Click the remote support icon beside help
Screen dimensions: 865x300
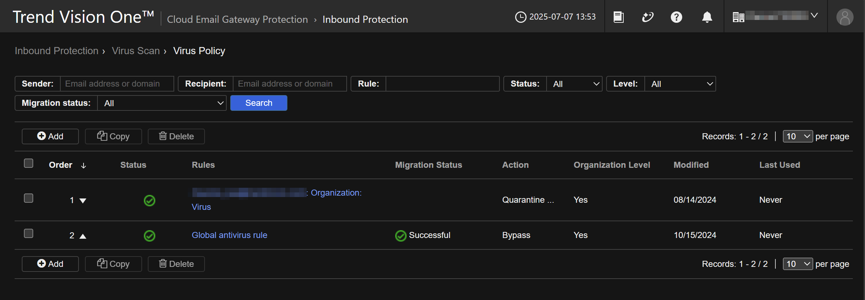(x=648, y=17)
